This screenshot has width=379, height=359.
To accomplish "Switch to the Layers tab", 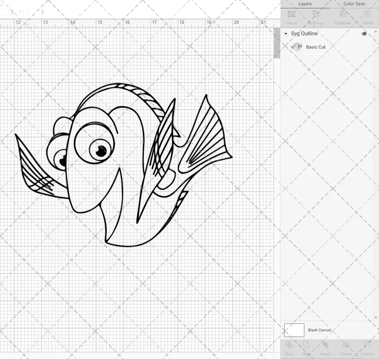I will pyautogui.click(x=305, y=4).
